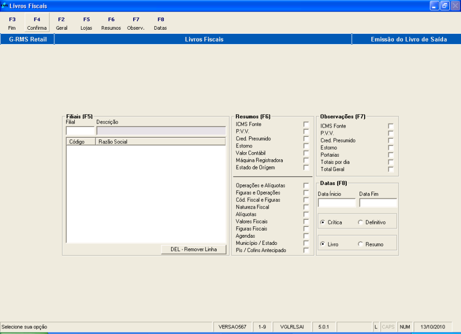Select the F2 Geral toolbar option
461x334 pixels.
point(62,23)
